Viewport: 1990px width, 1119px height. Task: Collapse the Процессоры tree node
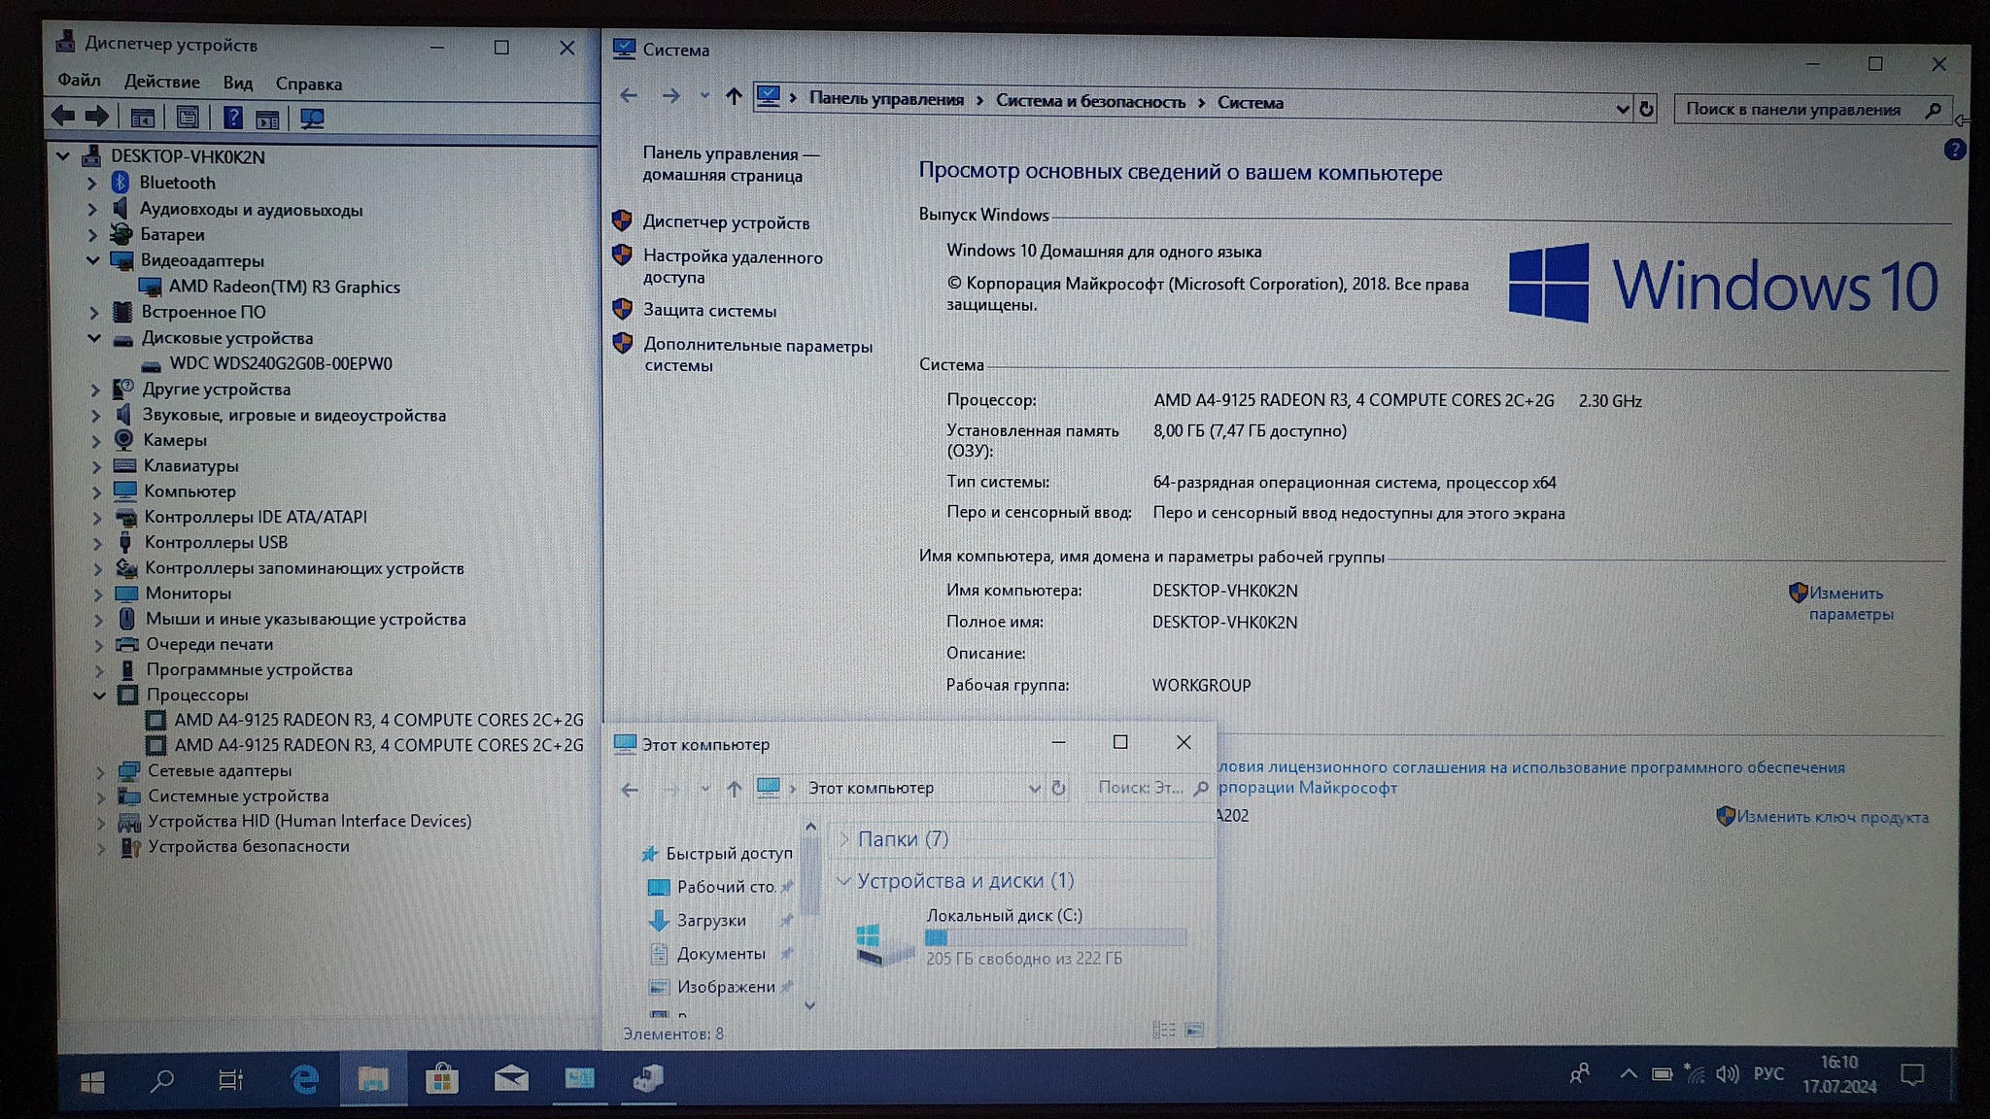(99, 695)
